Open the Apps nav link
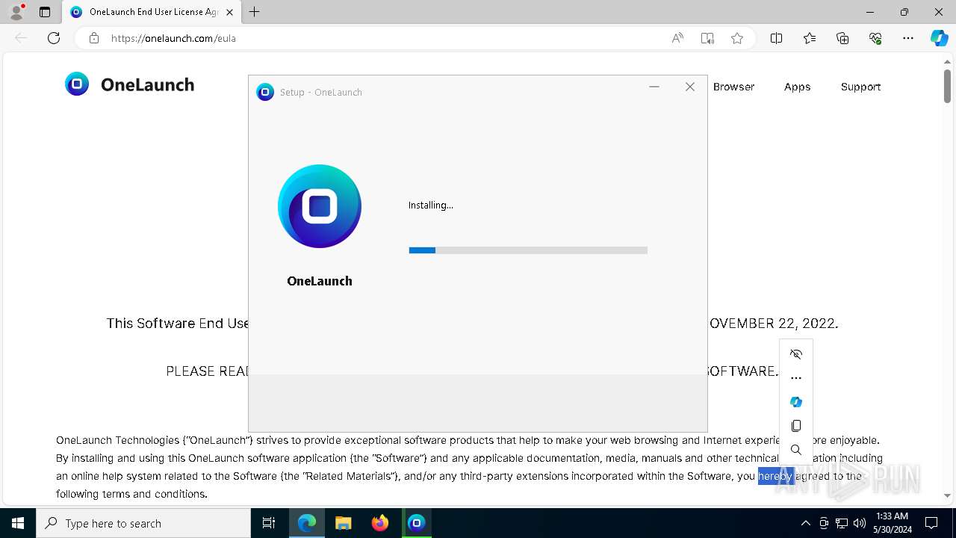The height and width of the screenshot is (538, 956). click(x=797, y=87)
